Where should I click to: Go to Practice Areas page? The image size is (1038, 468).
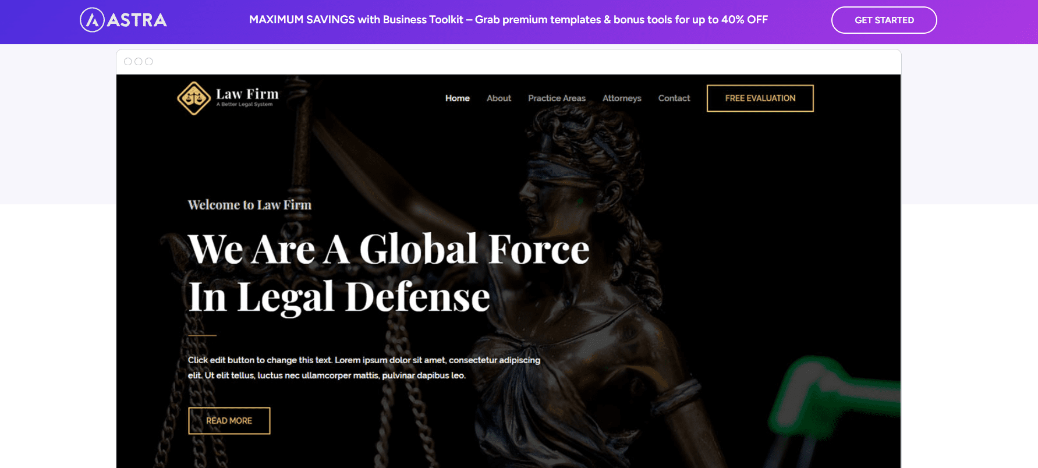[557, 98]
